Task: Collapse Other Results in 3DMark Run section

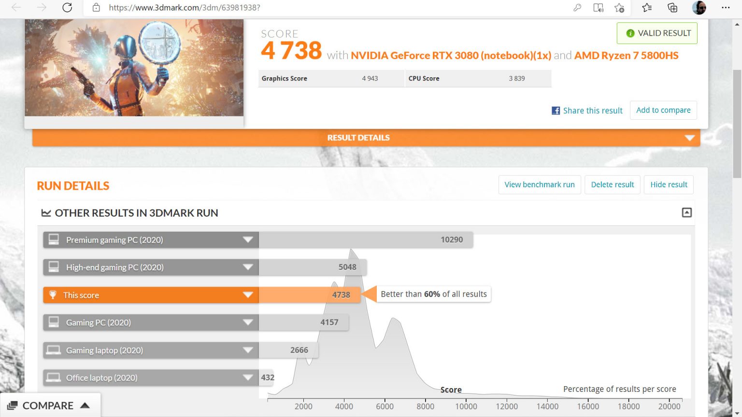Action: [x=686, y=212]
